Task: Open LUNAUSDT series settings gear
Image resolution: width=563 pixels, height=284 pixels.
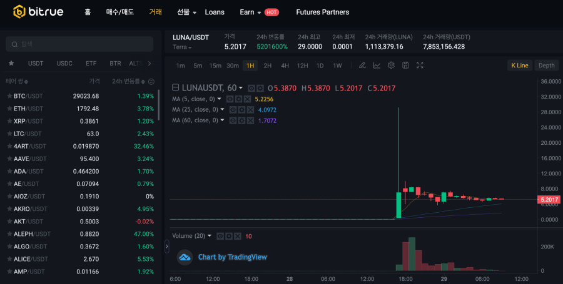Action: 260,88
